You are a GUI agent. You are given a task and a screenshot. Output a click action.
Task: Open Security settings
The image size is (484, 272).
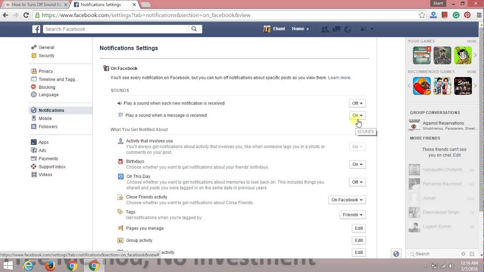click(x=47, y=56)
